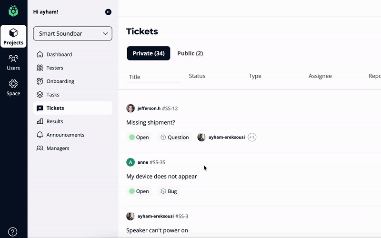The height and width of the screenshot is (238, 381).
Task: Click the Open status badge on SS-35
Action: [x=139, y=191]
